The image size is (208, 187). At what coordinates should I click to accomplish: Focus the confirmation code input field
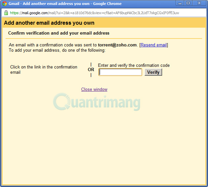tap(120, 72)
